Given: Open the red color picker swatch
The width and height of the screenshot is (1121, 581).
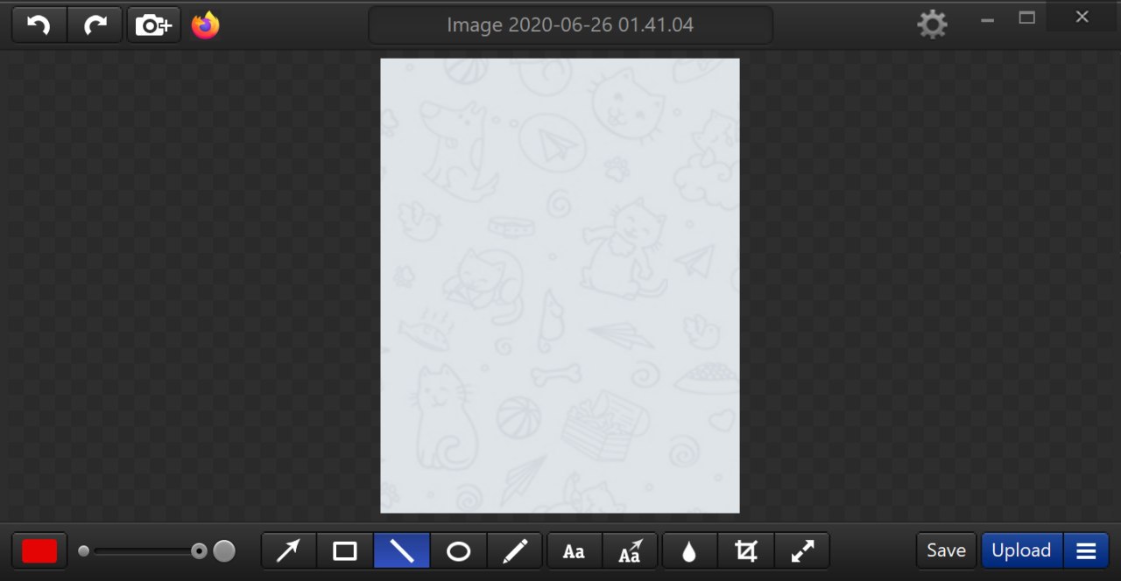Looking at the screenshot, I should pos(39,551).
